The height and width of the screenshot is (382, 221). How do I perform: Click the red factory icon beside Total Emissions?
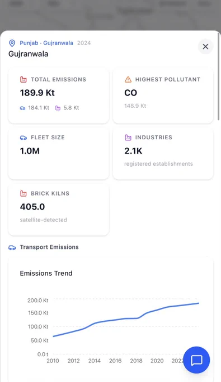click(23, 79)
